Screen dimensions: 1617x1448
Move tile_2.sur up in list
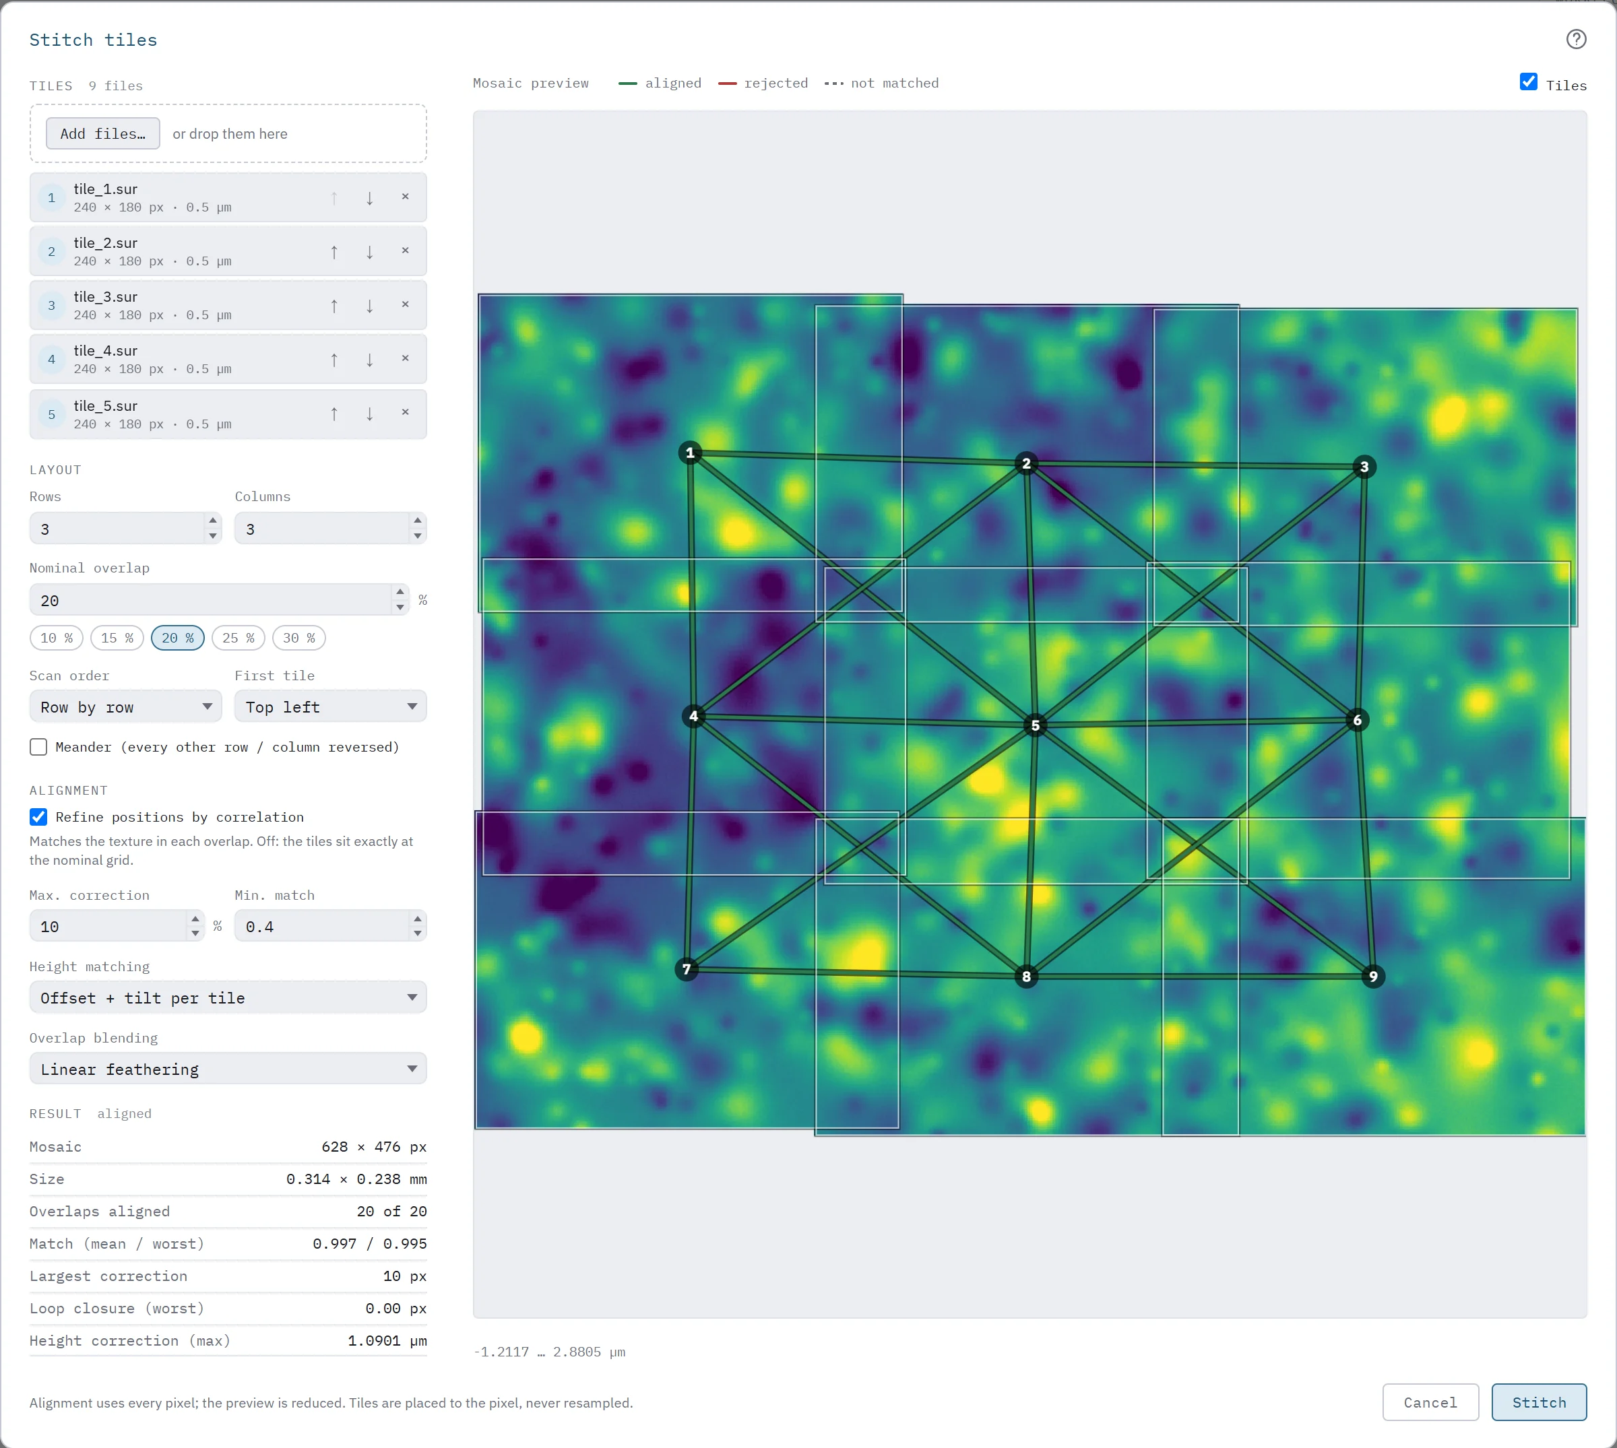(x=334, y=251)
